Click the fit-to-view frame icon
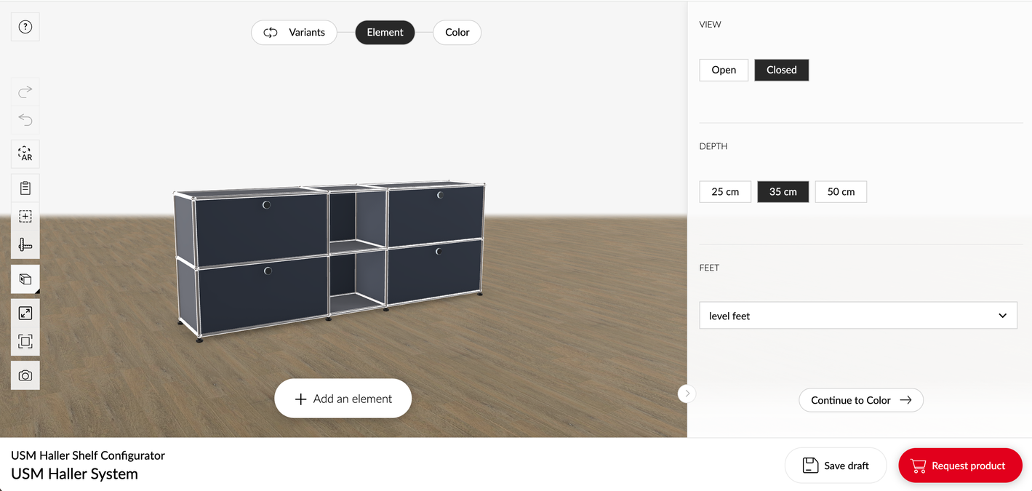Image resolution: width=1032 pixels, height=491 pixels. click(x=25, y=340)
